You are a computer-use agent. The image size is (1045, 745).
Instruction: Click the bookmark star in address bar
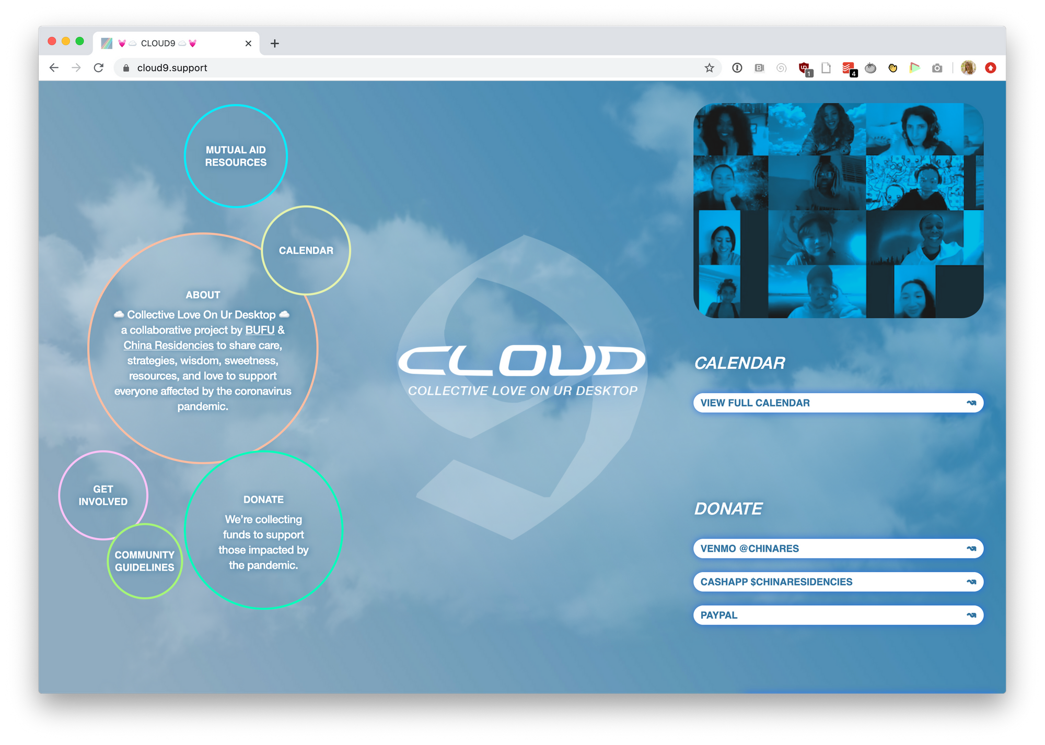click(x=709, y=68)
